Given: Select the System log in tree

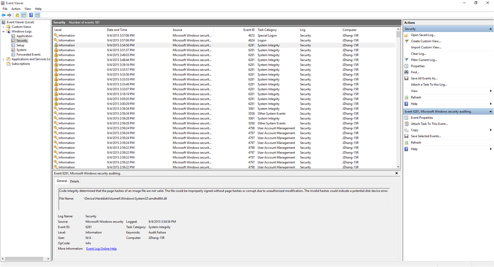Looking at the screenshot, I should (21, 50).
